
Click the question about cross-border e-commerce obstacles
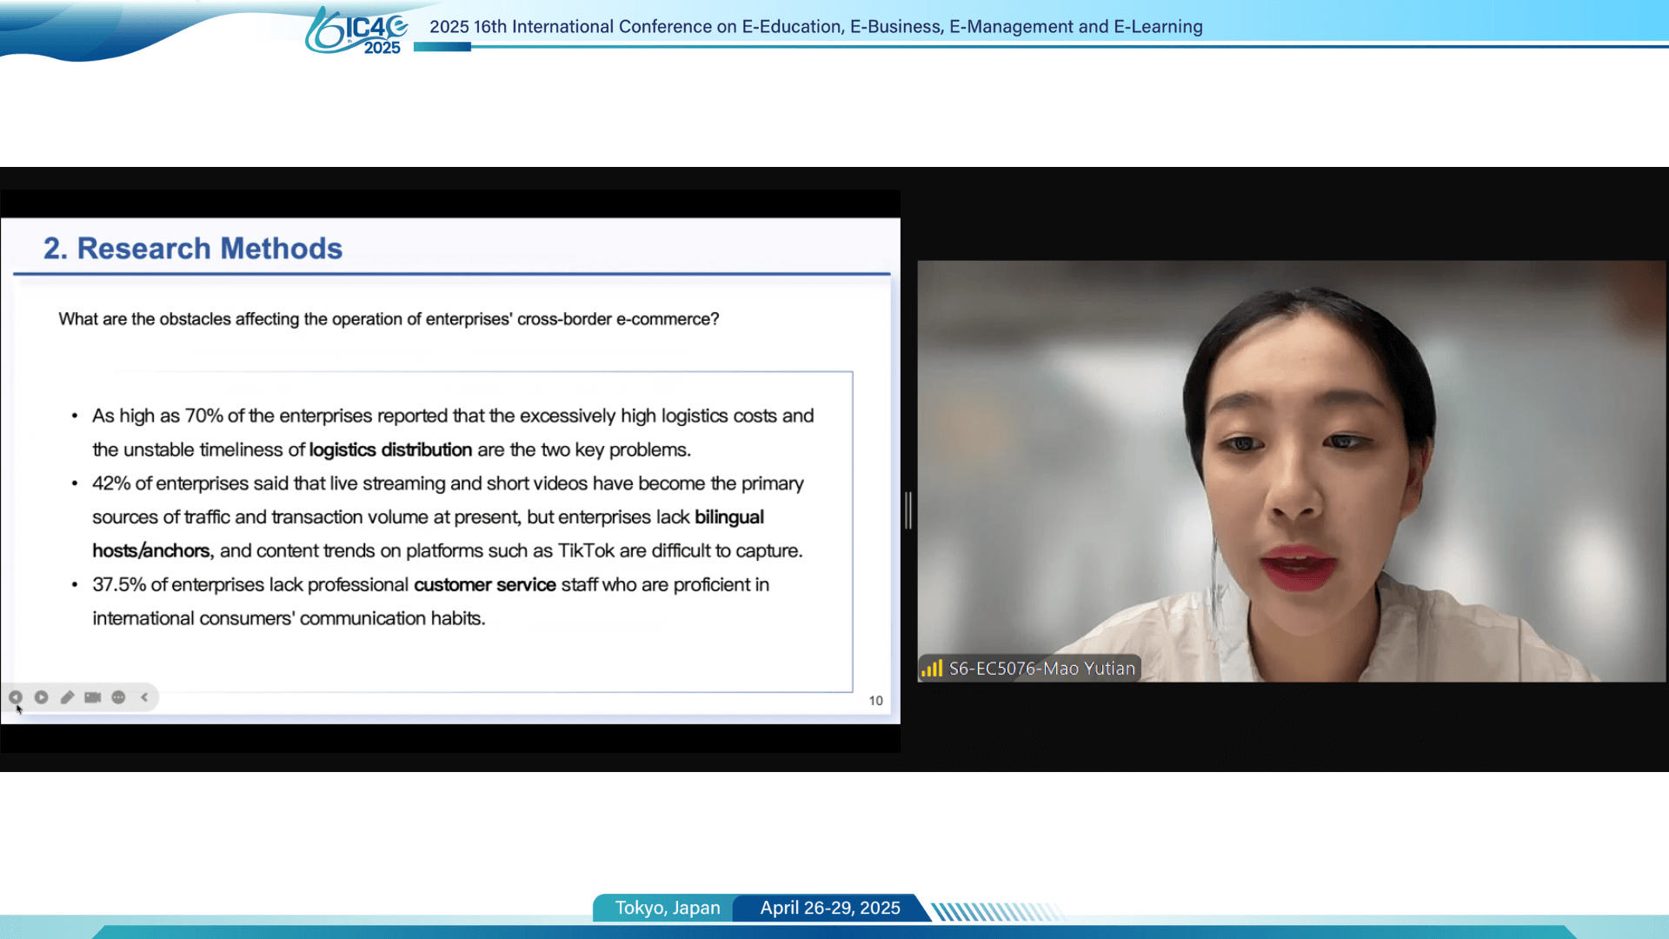click(x=389, y=319)
